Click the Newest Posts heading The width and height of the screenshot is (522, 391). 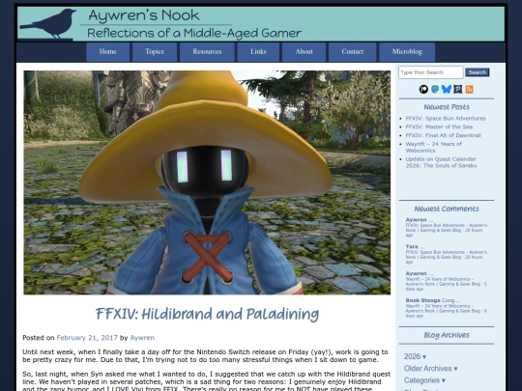click(447, 107)
